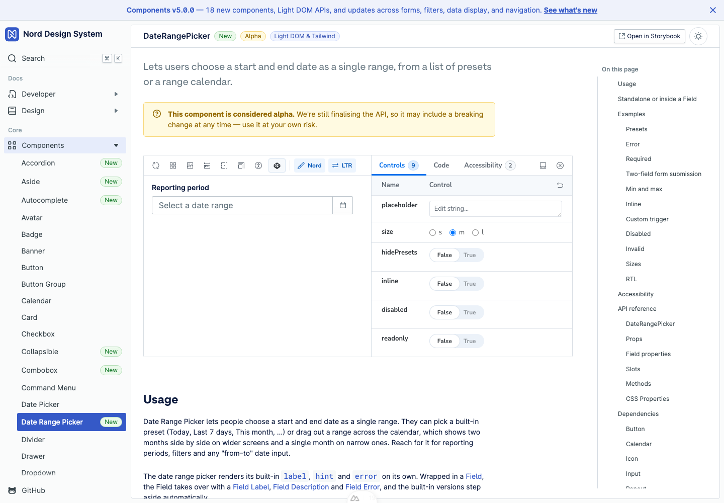
Task: Click the GitHub cat icon
Action: [x=12, y=490]
